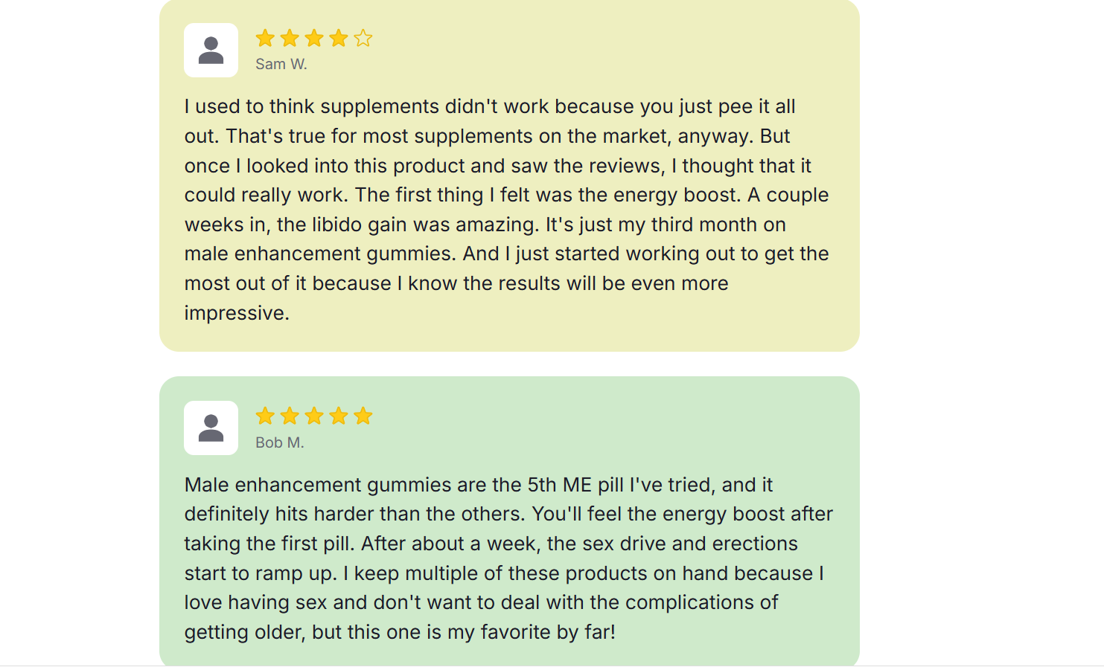Click fourth star of Sam W.'s rating
Image resolution: width=1104 pixels, height=670 pixels.
pyautogui.click(x=339, y=38)
